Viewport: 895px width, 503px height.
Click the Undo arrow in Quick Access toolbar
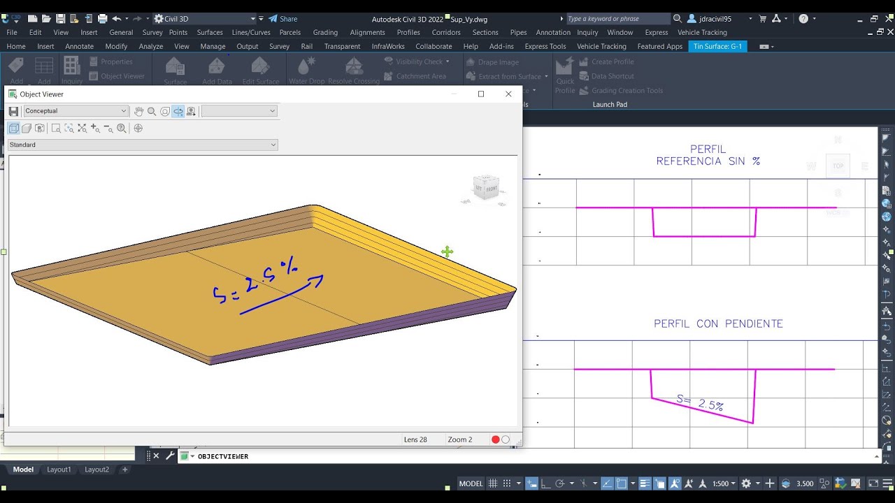coord(117,19)
